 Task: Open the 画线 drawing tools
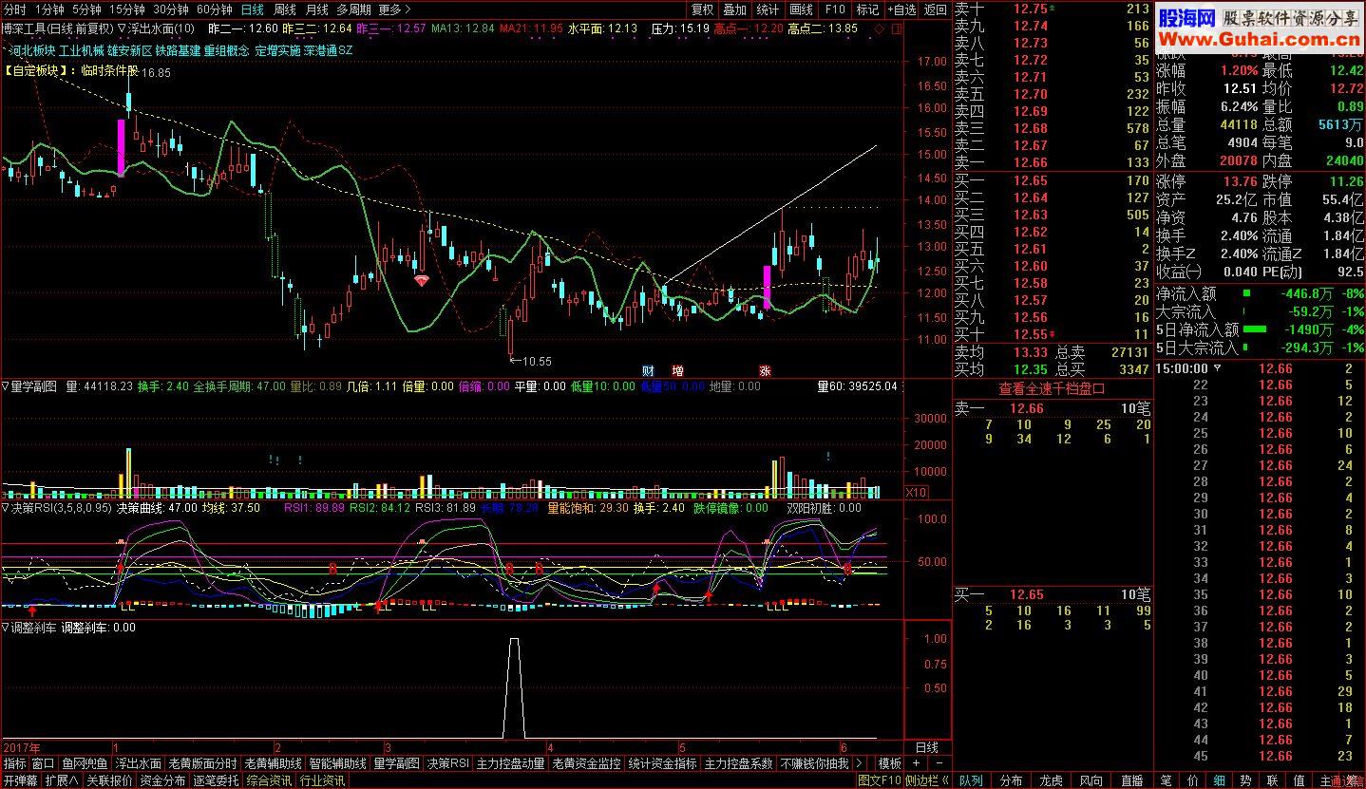tap(801, 9)
